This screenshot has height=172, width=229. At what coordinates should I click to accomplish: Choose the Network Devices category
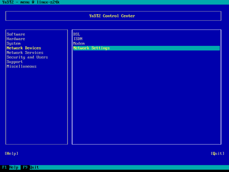[24, 48]
